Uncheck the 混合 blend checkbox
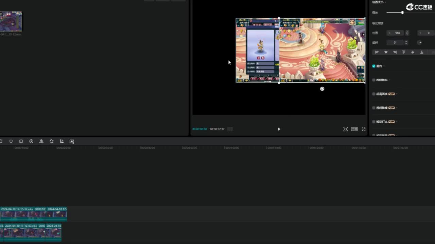Image resolution: width=435 pixels, height=244 pixels. point(374,66)
